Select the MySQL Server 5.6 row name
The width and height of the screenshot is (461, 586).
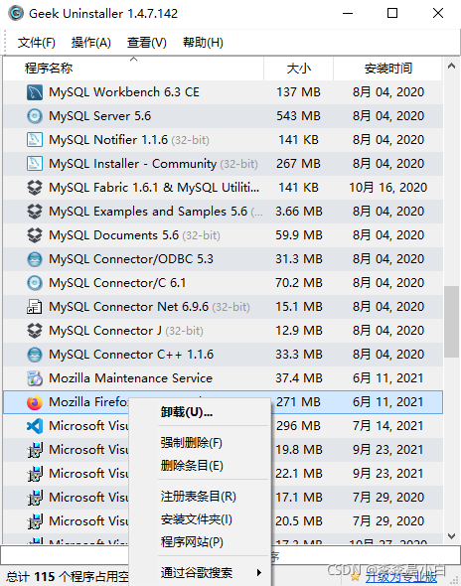99,116
